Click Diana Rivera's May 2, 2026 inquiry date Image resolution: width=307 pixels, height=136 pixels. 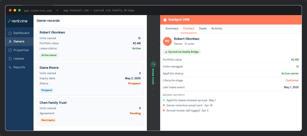click(133, 78)
